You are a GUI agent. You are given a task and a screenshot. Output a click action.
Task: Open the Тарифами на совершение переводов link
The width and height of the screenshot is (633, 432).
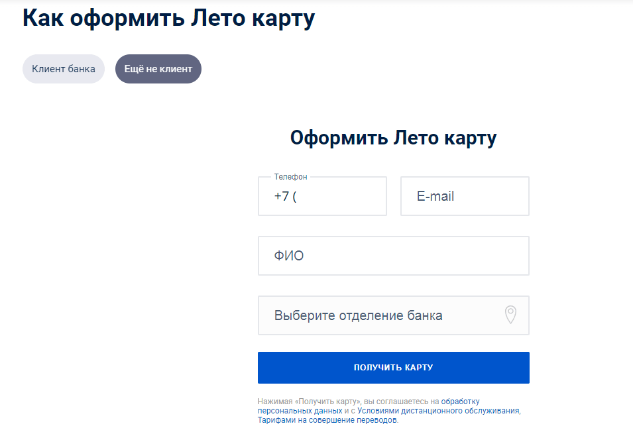(327, 420)
